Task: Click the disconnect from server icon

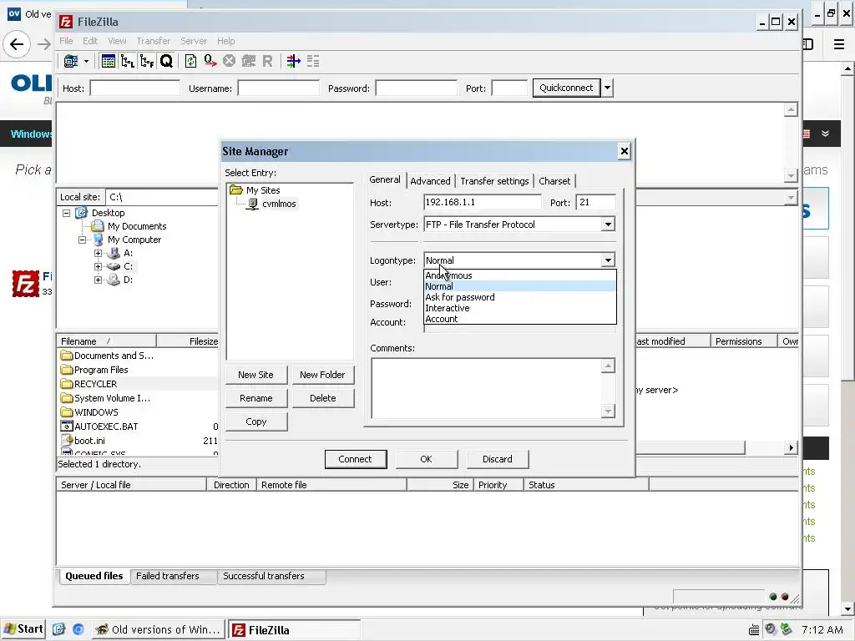Action: 249,61
